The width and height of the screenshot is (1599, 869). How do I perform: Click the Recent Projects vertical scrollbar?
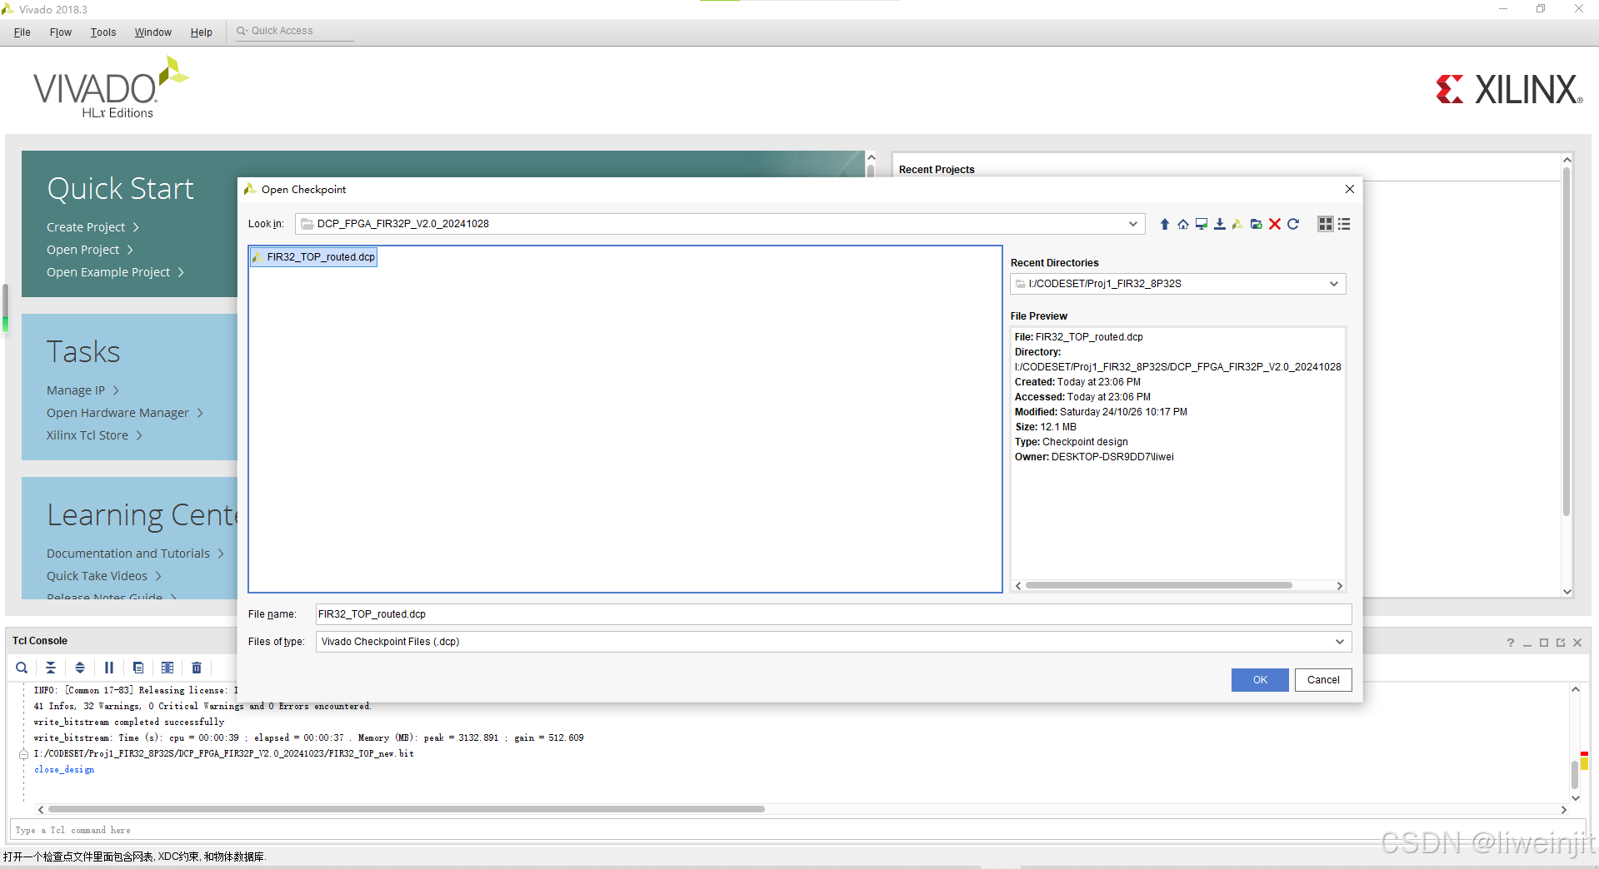[x=1567, y=341]
